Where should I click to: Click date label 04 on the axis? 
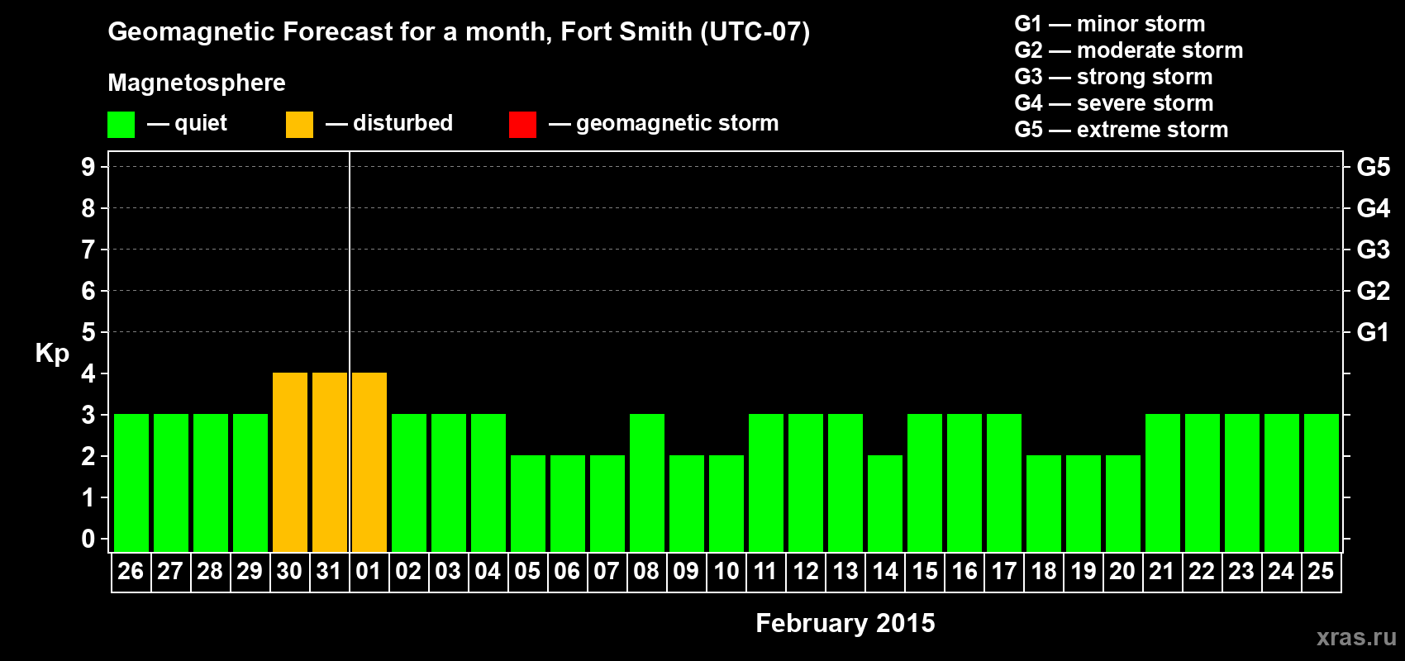point(488,571)
